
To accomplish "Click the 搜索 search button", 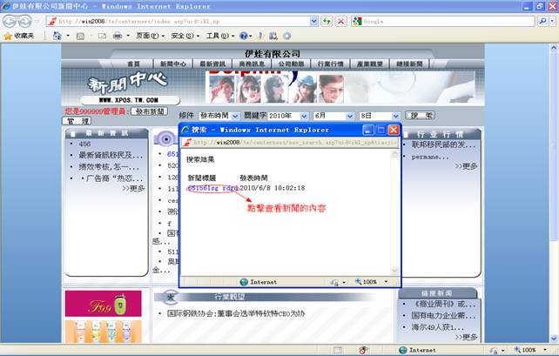I will (x=421, y=115).
